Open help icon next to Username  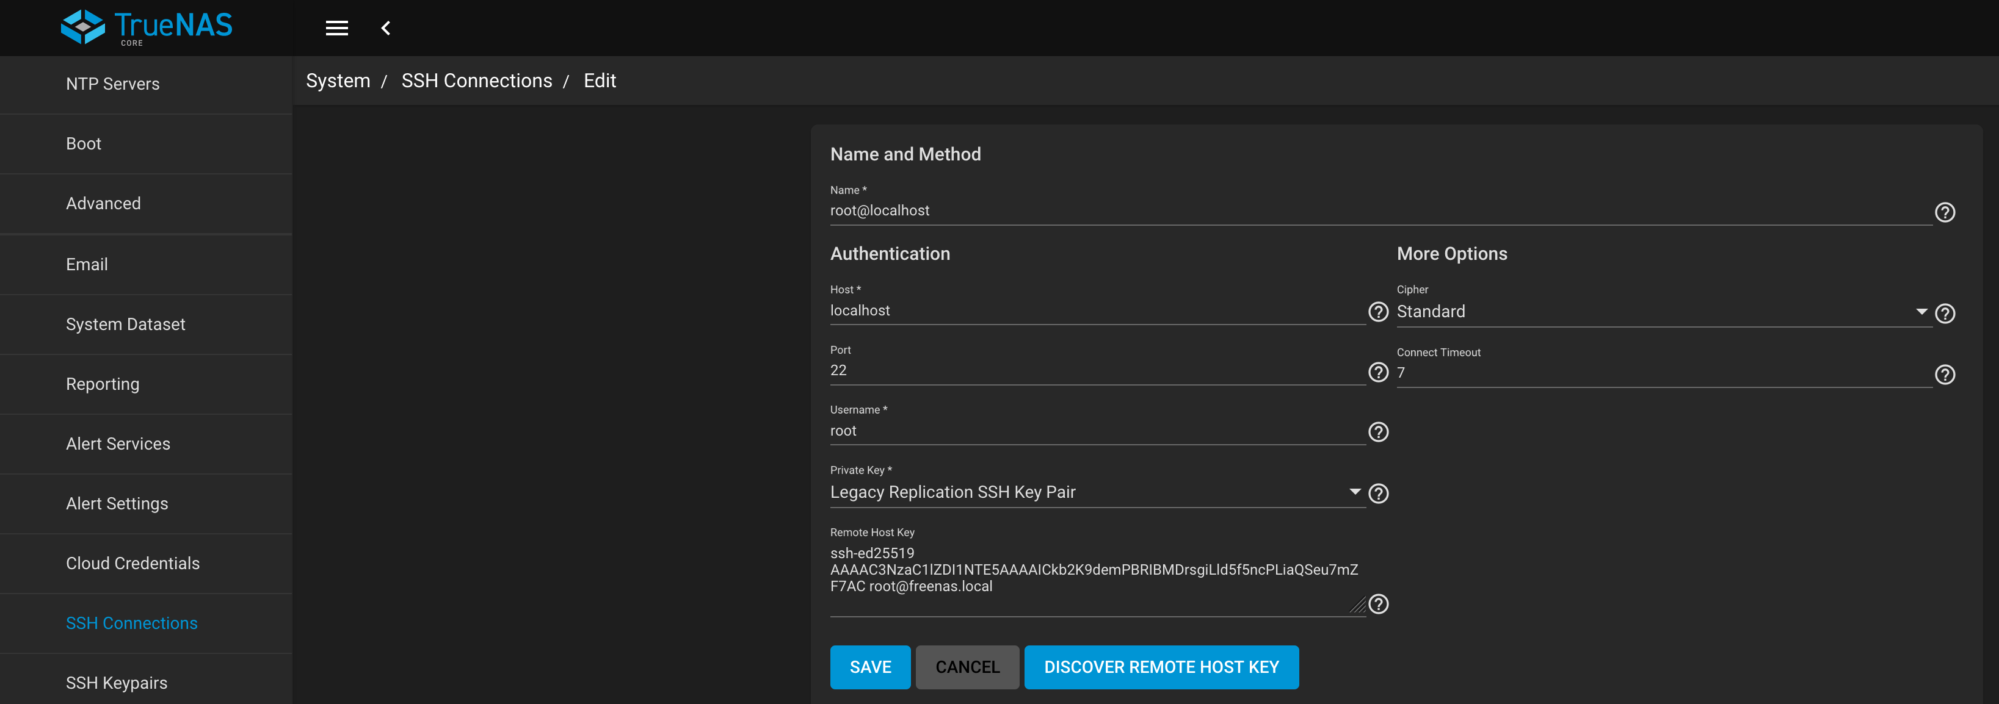tap(1377, 432)
